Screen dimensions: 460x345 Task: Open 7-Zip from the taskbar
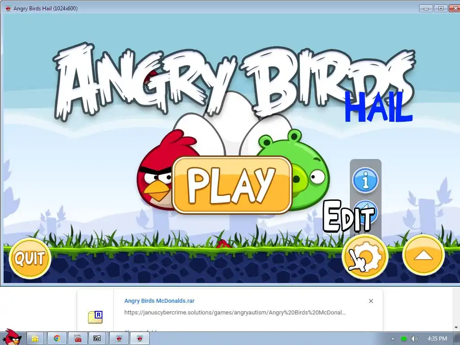(97, 339)
